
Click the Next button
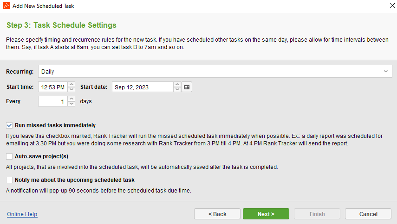click(266, 214)
